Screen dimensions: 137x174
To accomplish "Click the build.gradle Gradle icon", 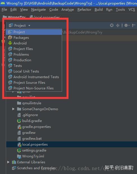I will tap(19, 121).
